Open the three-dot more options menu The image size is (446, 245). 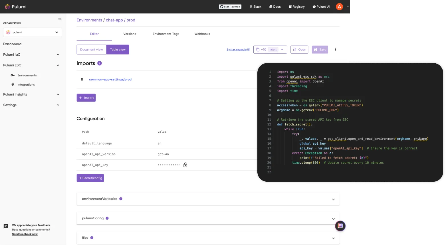pos(336,50)
